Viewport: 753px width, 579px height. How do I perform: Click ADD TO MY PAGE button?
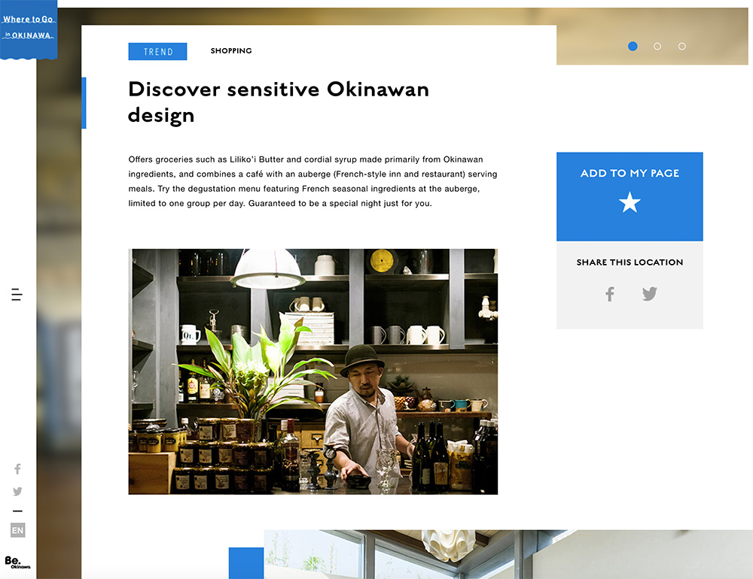click(x=630, y=196)
